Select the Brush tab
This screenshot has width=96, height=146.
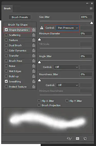(7, 9)
